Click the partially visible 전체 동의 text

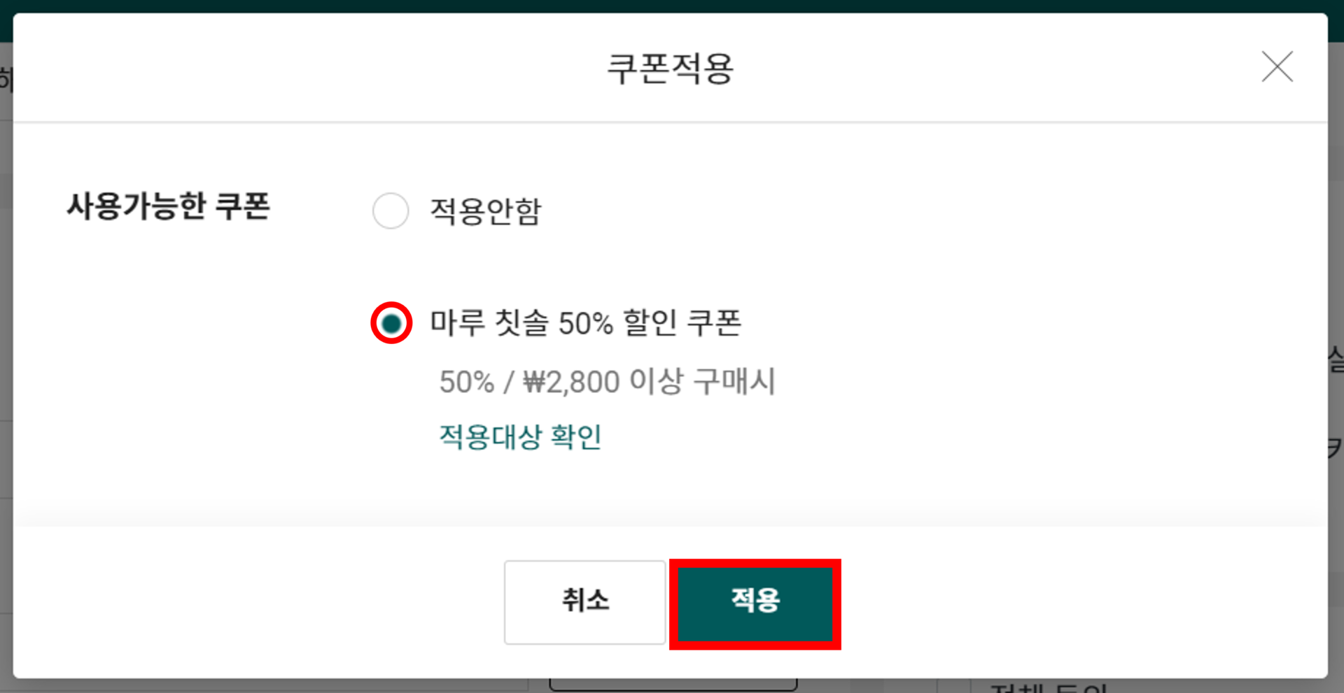point(1050,687)
